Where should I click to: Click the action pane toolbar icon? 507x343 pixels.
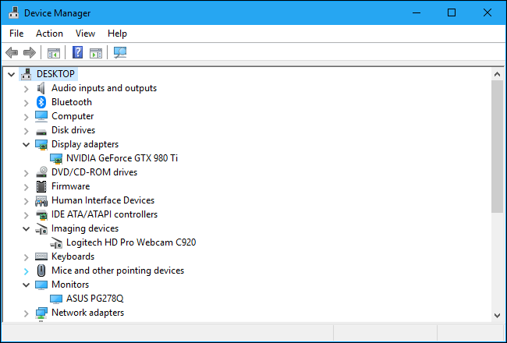coord(96,53)
